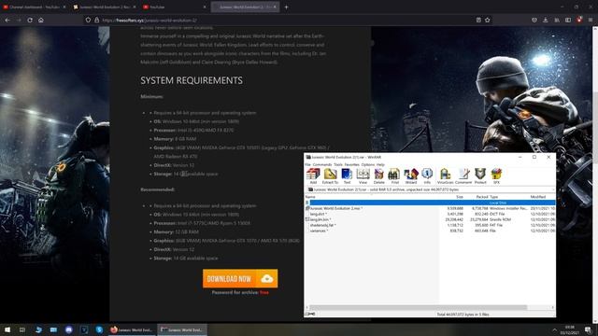Select the shaderobj.fat file row
Viewport: 598px width, 336px height.
[321, 225]
